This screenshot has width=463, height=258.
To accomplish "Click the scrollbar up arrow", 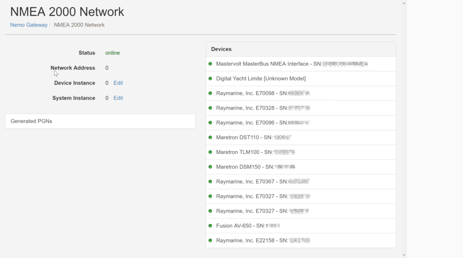I will [x=404, y=3].
